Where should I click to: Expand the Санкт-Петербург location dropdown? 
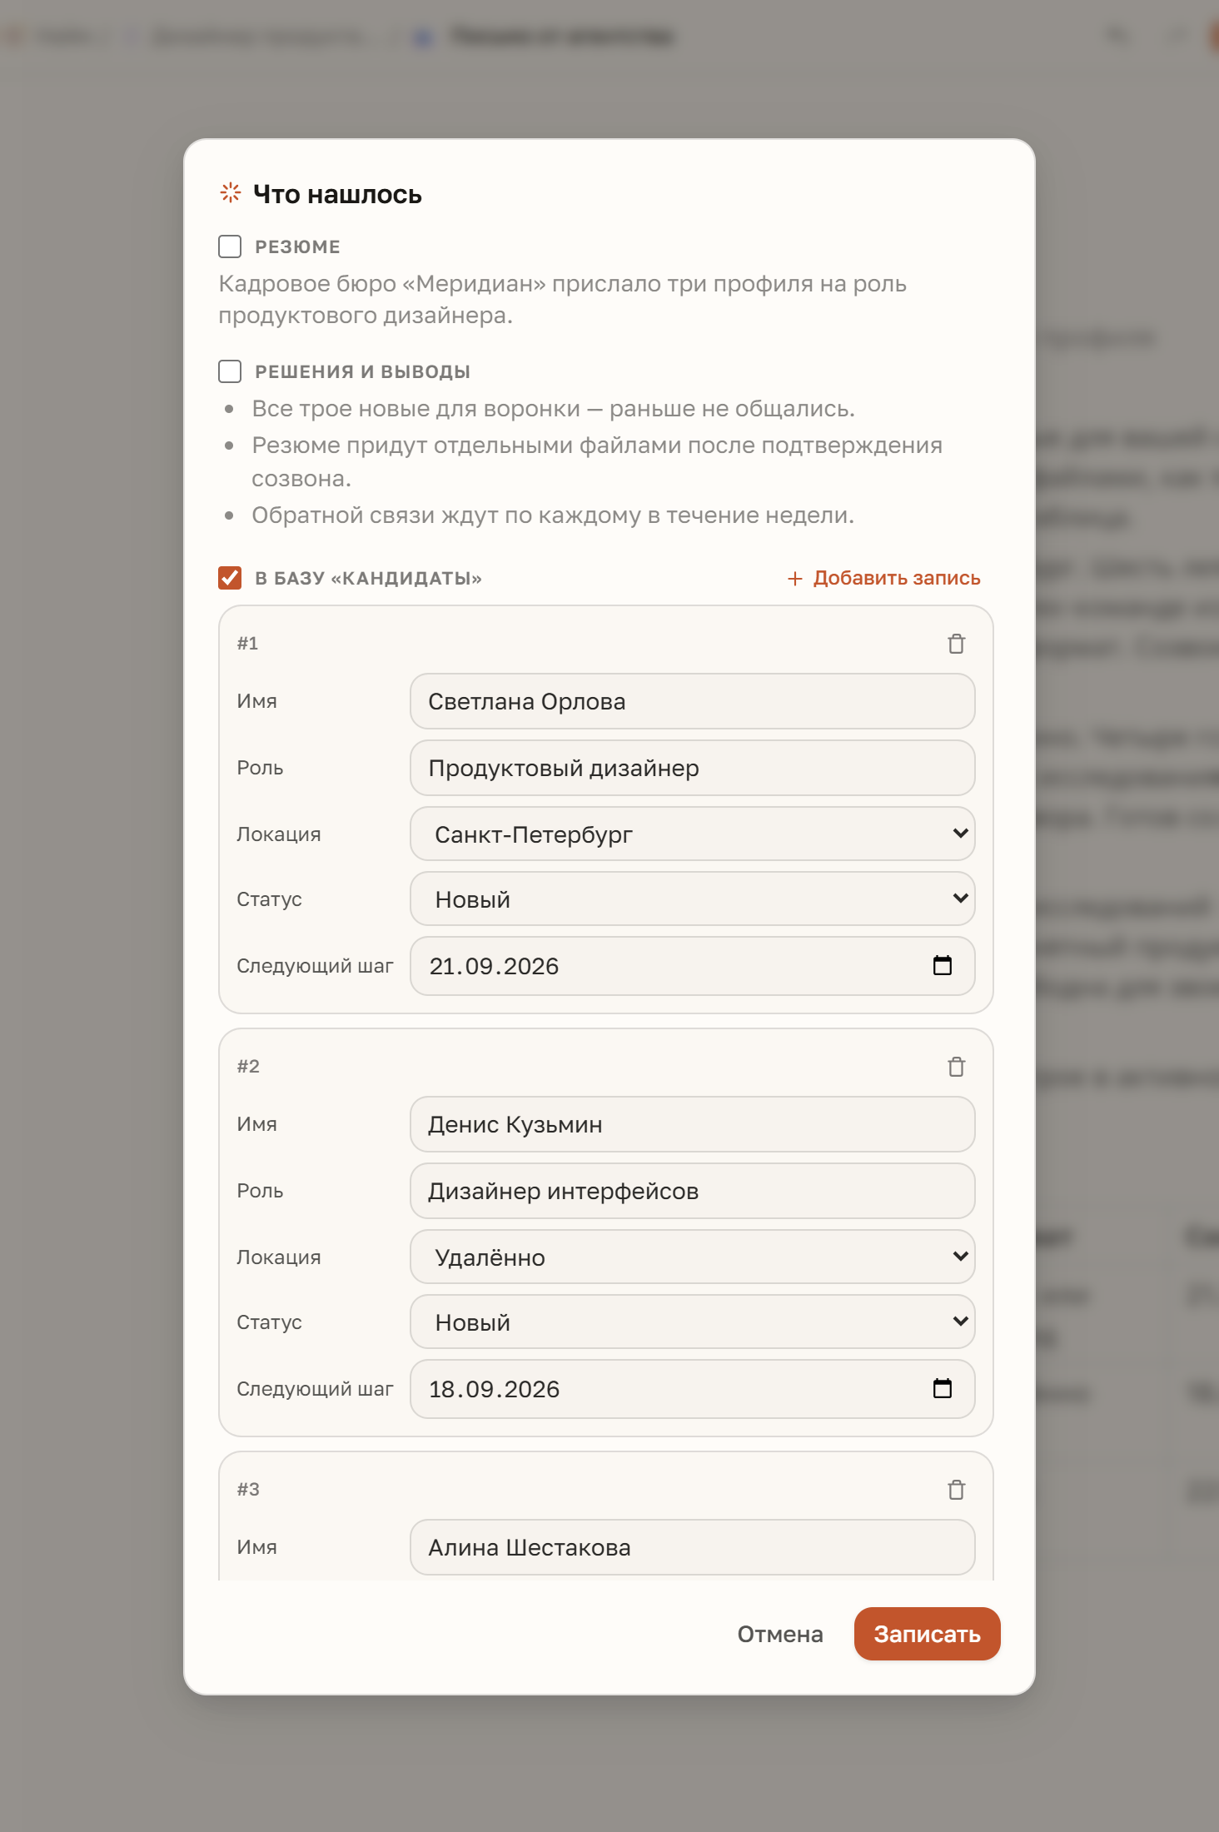(692, 834)
